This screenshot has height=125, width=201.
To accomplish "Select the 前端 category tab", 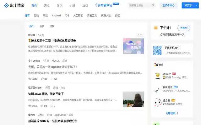I will point(45,15).
